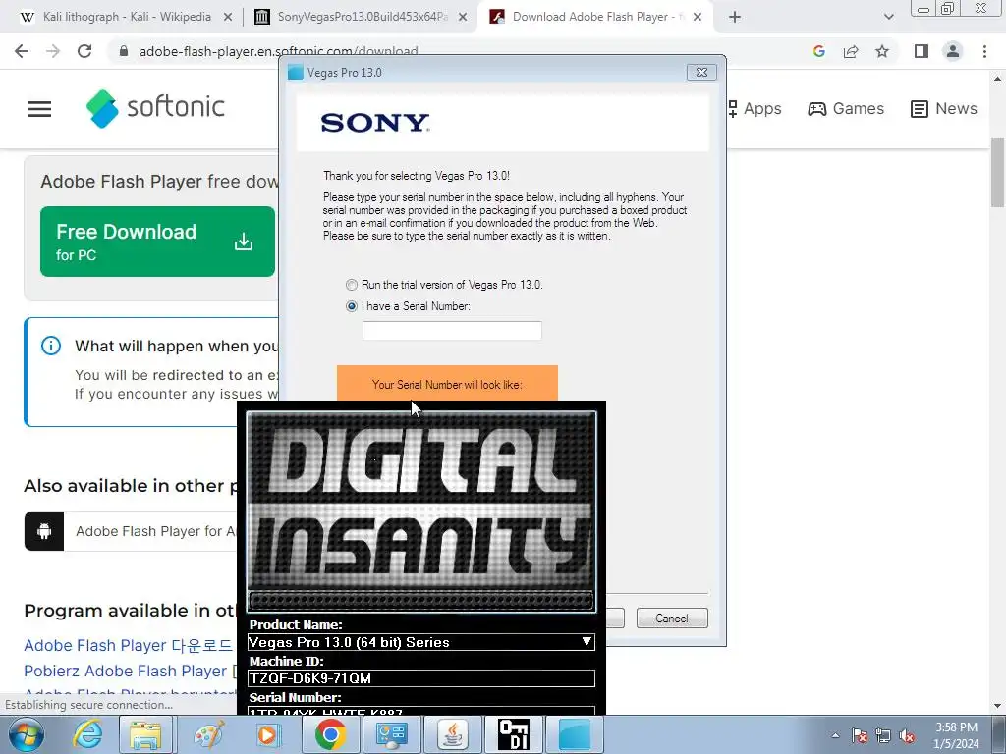This screenshot has height=754, width=1006.
Task: Click the browser page vertical scrollbar
Action: click(x=997, y=173)
